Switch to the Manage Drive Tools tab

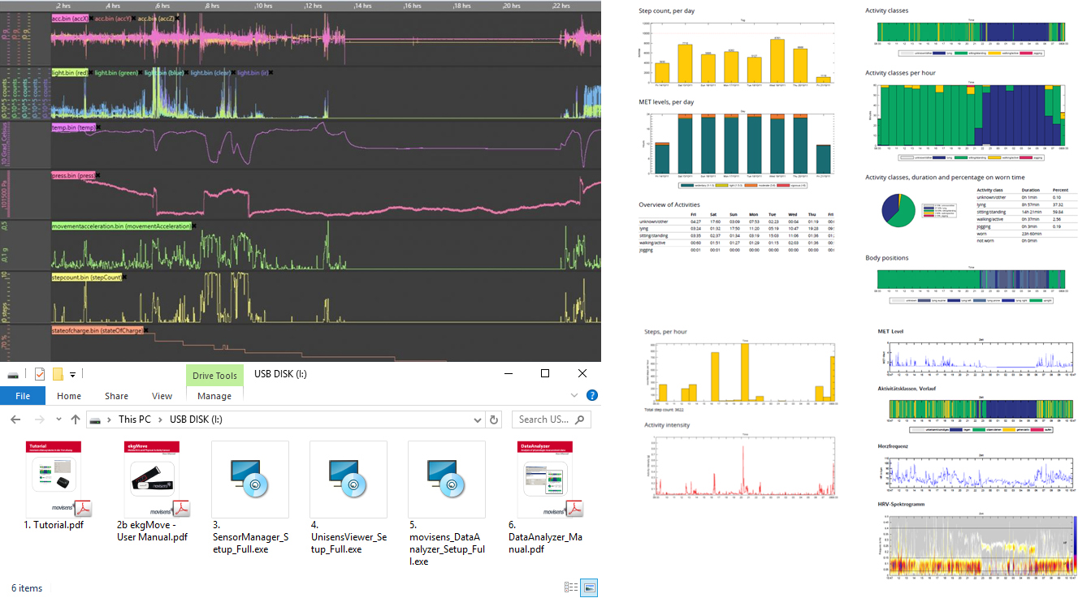pyautogui.click(x=214, y=396)
